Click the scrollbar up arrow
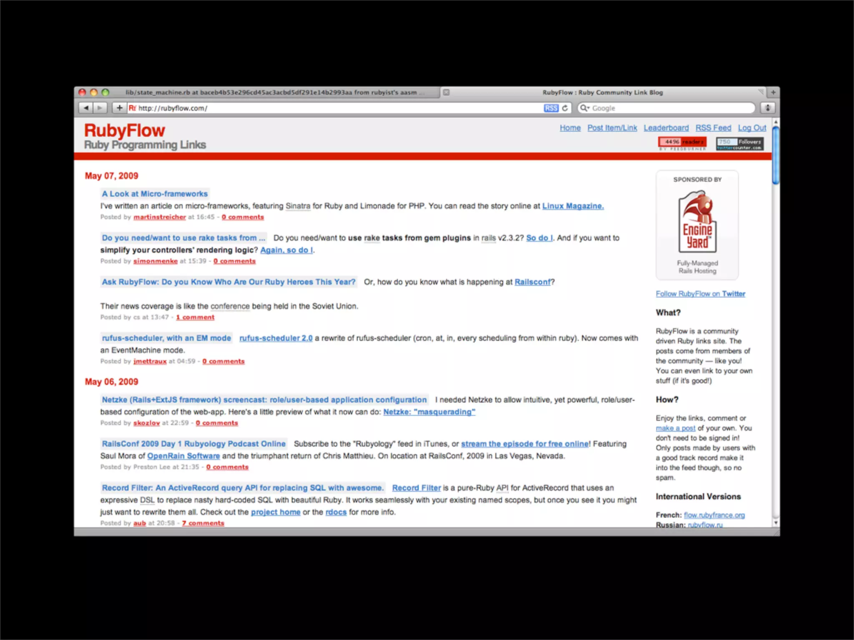The width and height of the screenshot is (854, 640). 776,122
